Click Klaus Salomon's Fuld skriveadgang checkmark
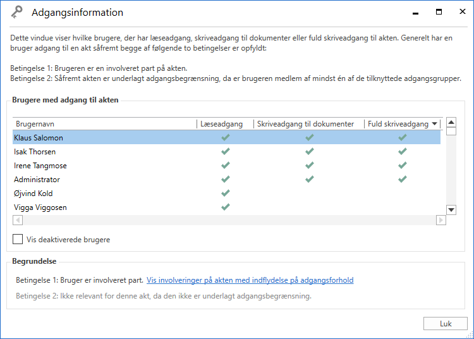This screenshot has width=474, height=339. click(x=402, y=137)
